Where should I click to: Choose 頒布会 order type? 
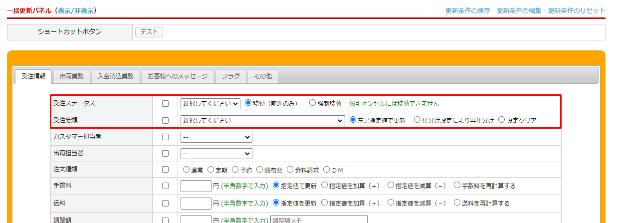[259, 170]
